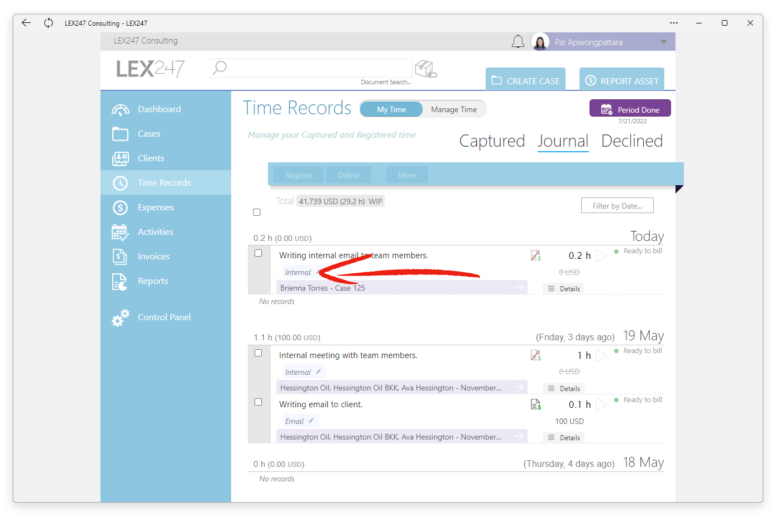Viewport: 776px width, 516px height.
Task: Click the Time Records clock icon
Action: point(120,183)
